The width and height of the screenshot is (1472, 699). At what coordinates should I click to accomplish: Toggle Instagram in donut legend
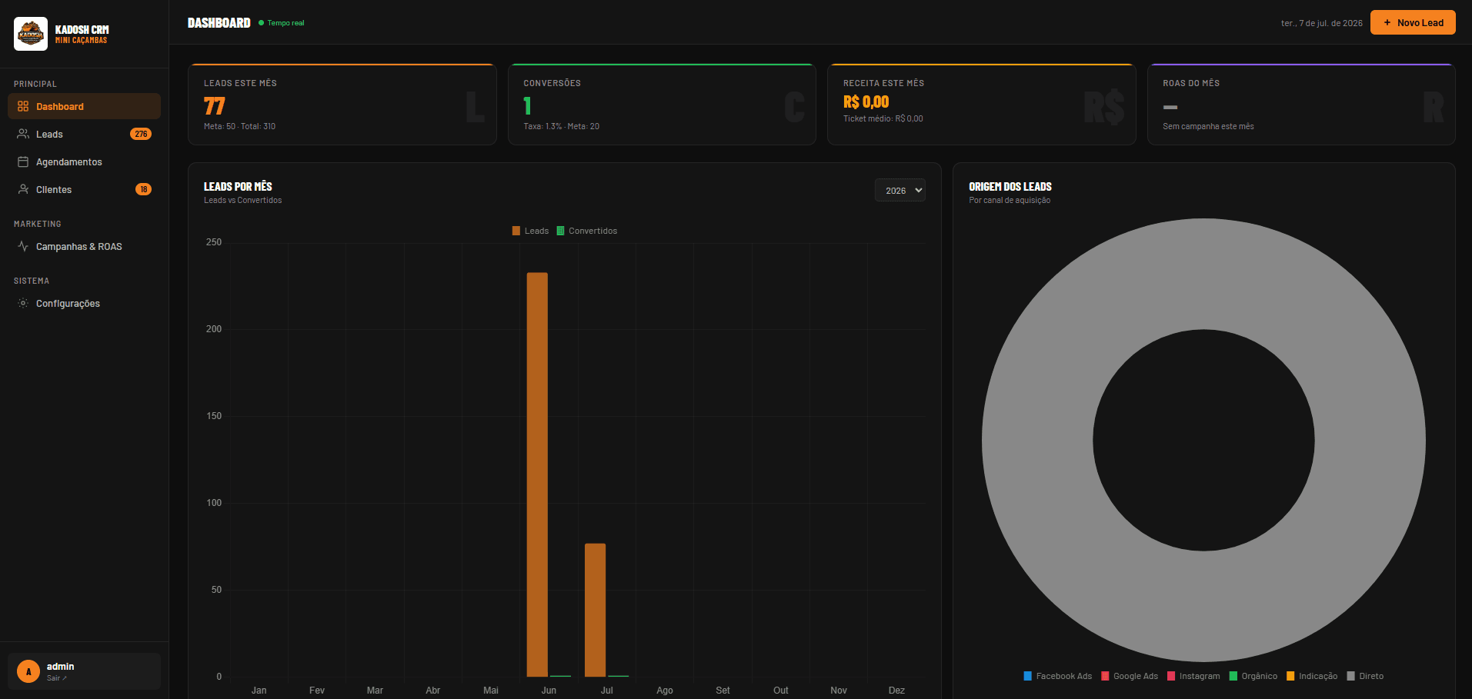pos(1193,676)
